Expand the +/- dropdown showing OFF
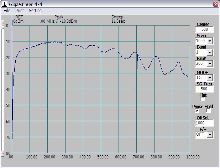The height and width of the screenshot is (168, 220). click(210, 135)
